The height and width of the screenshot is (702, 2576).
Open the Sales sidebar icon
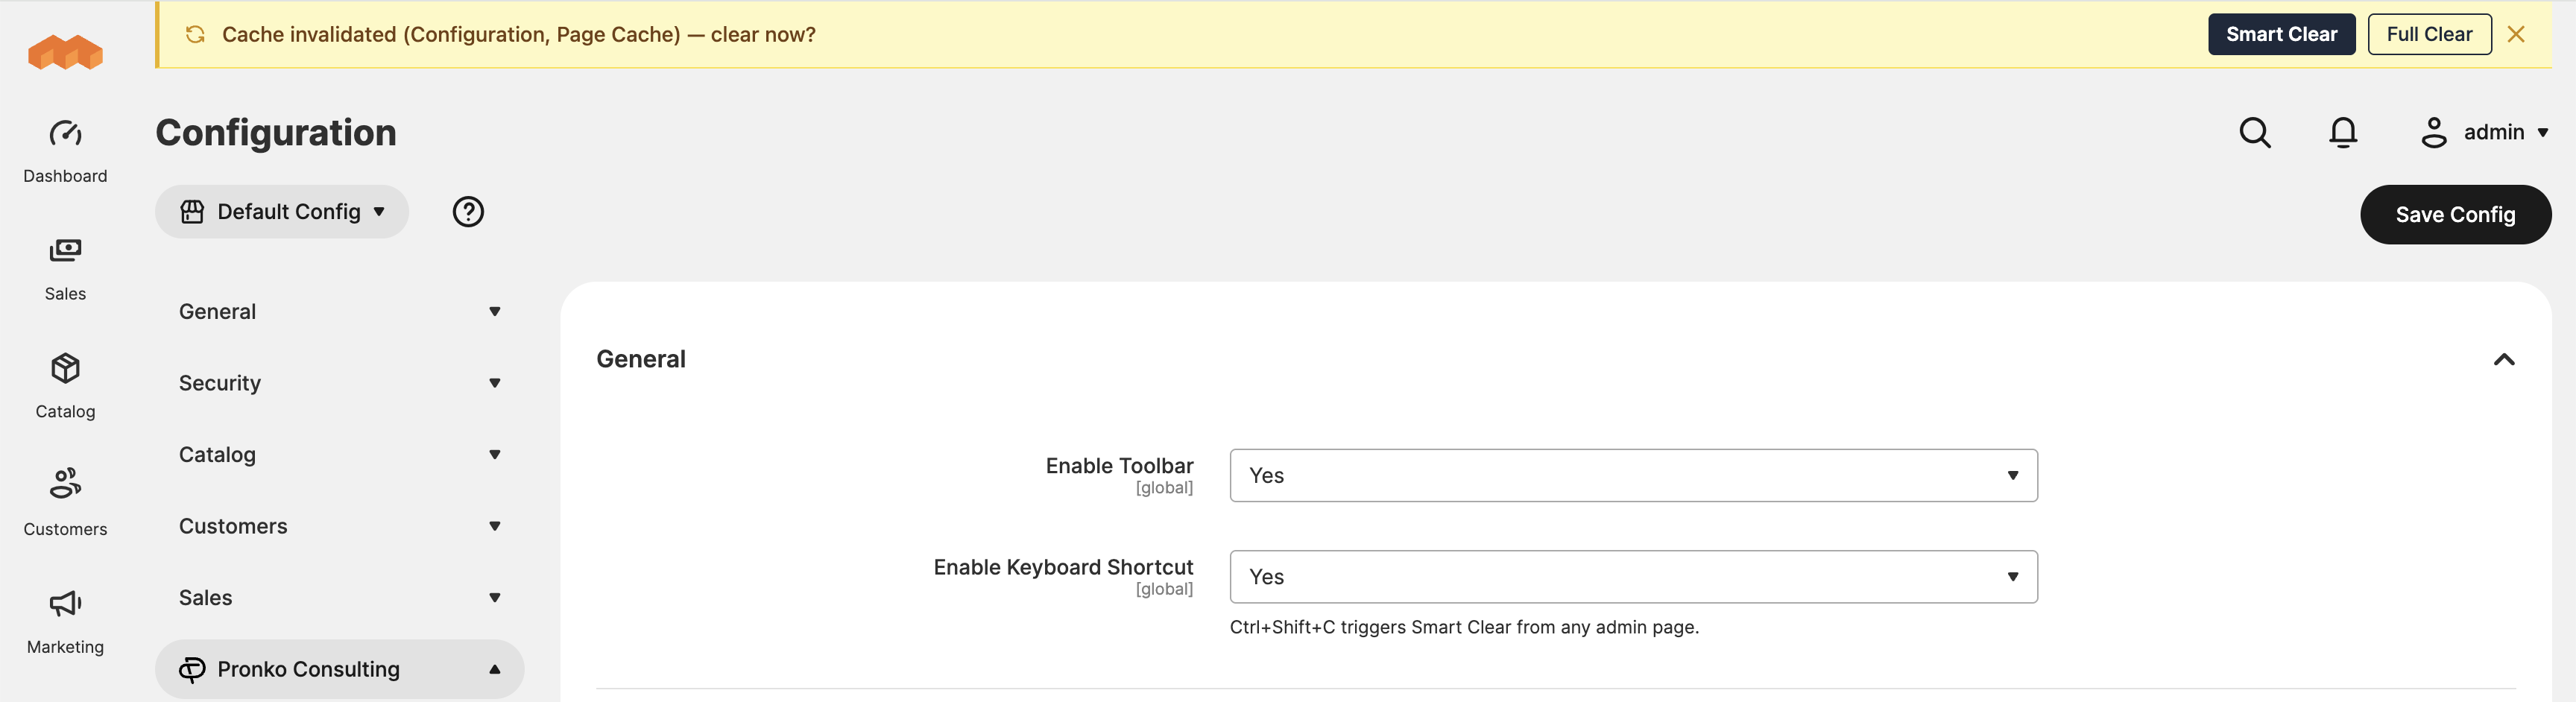(65, 250)
